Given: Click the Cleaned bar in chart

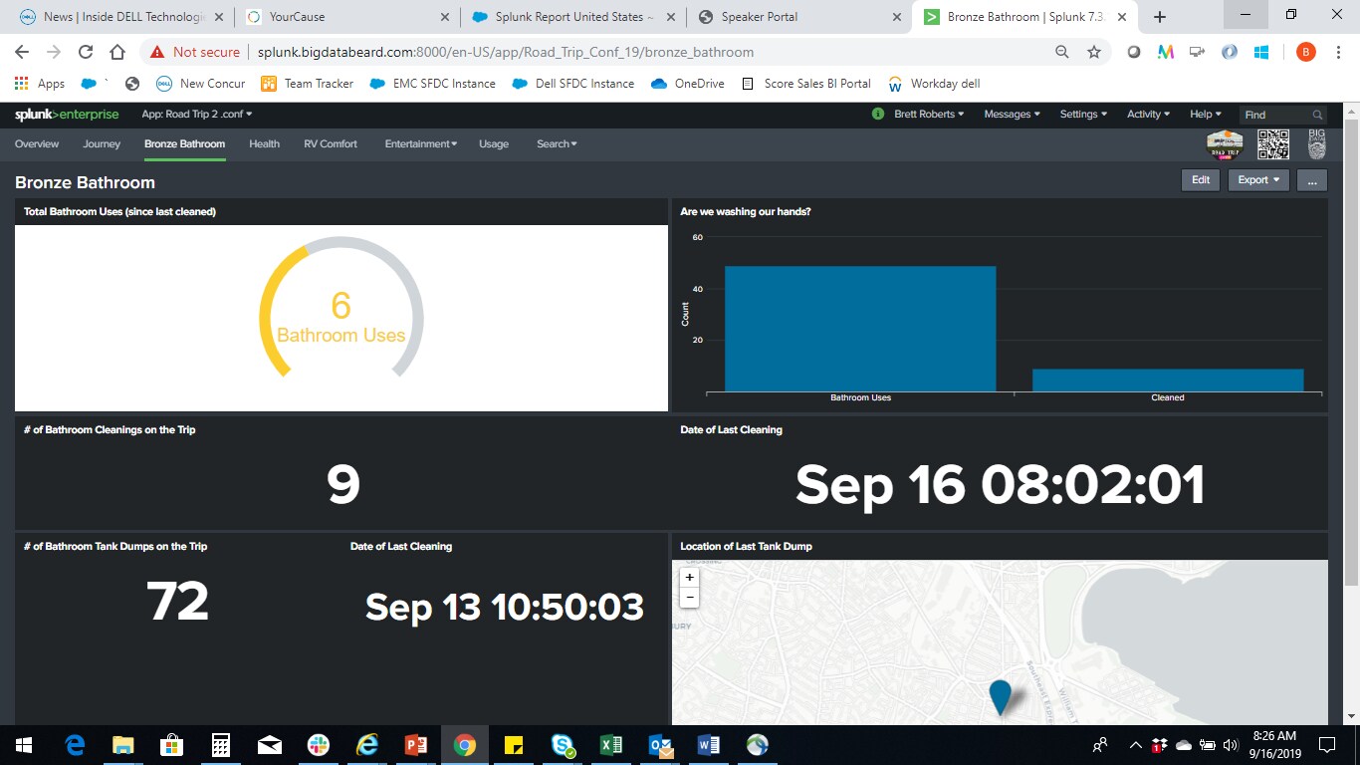Looking at the screenshot, I should 1168,381.
